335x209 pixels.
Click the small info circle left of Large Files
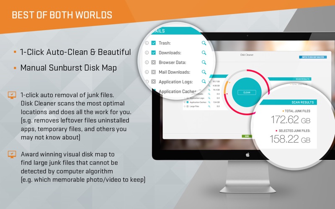click(x=185, y=107)
